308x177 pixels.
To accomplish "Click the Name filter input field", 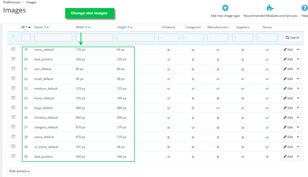I will click(x=53, y=38).
